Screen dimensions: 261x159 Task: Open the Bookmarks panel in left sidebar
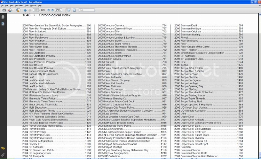tap(3, 24)
